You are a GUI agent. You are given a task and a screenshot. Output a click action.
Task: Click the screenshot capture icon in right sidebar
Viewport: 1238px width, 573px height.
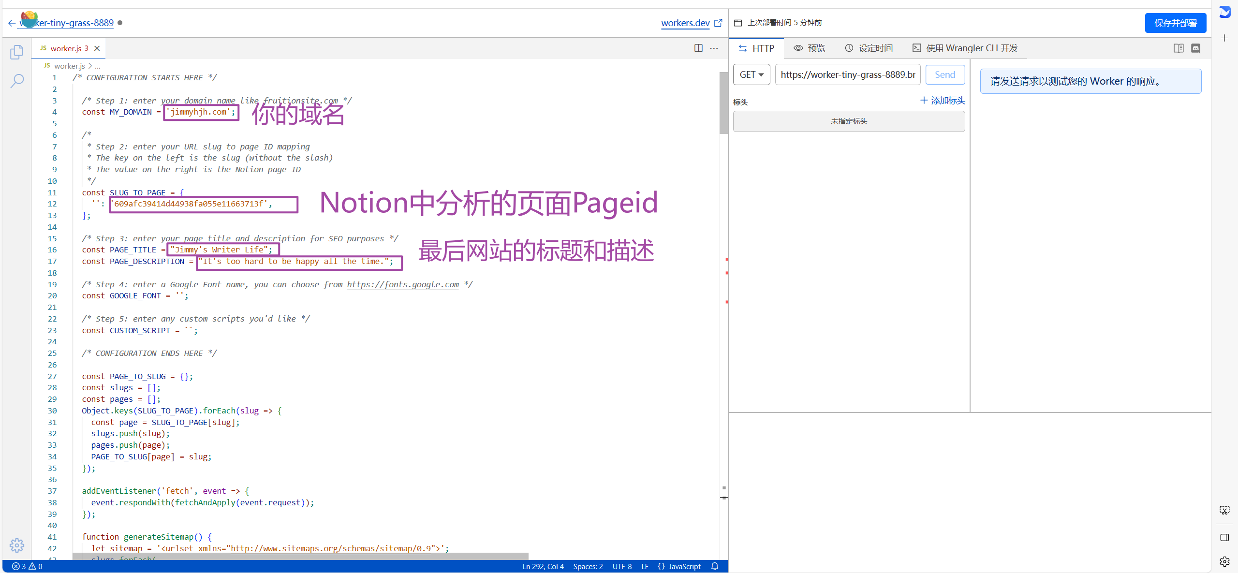click(1224, 510)
